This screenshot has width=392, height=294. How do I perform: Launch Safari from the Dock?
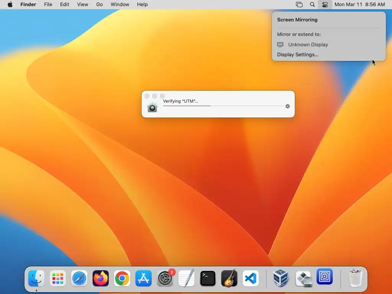tap(79, 278)
